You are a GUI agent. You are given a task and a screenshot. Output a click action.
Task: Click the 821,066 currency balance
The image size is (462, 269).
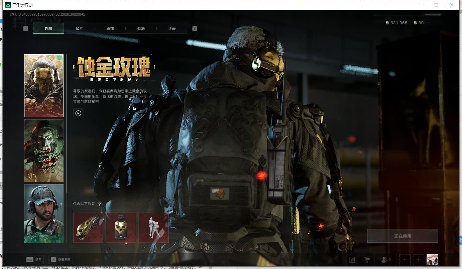pyautogui.click(x=396, y=23)
